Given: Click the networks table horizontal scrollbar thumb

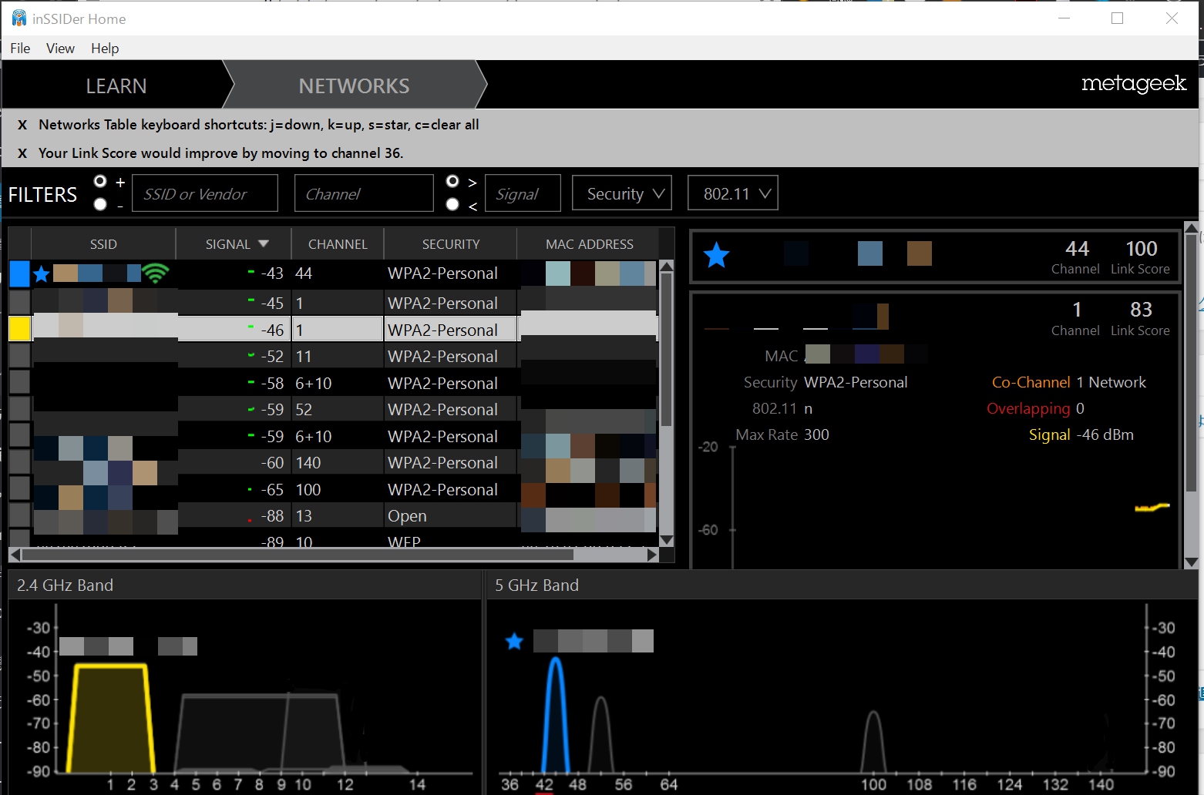Looking at the screenshot, I should pyautogui.click(x=298, y=554).
